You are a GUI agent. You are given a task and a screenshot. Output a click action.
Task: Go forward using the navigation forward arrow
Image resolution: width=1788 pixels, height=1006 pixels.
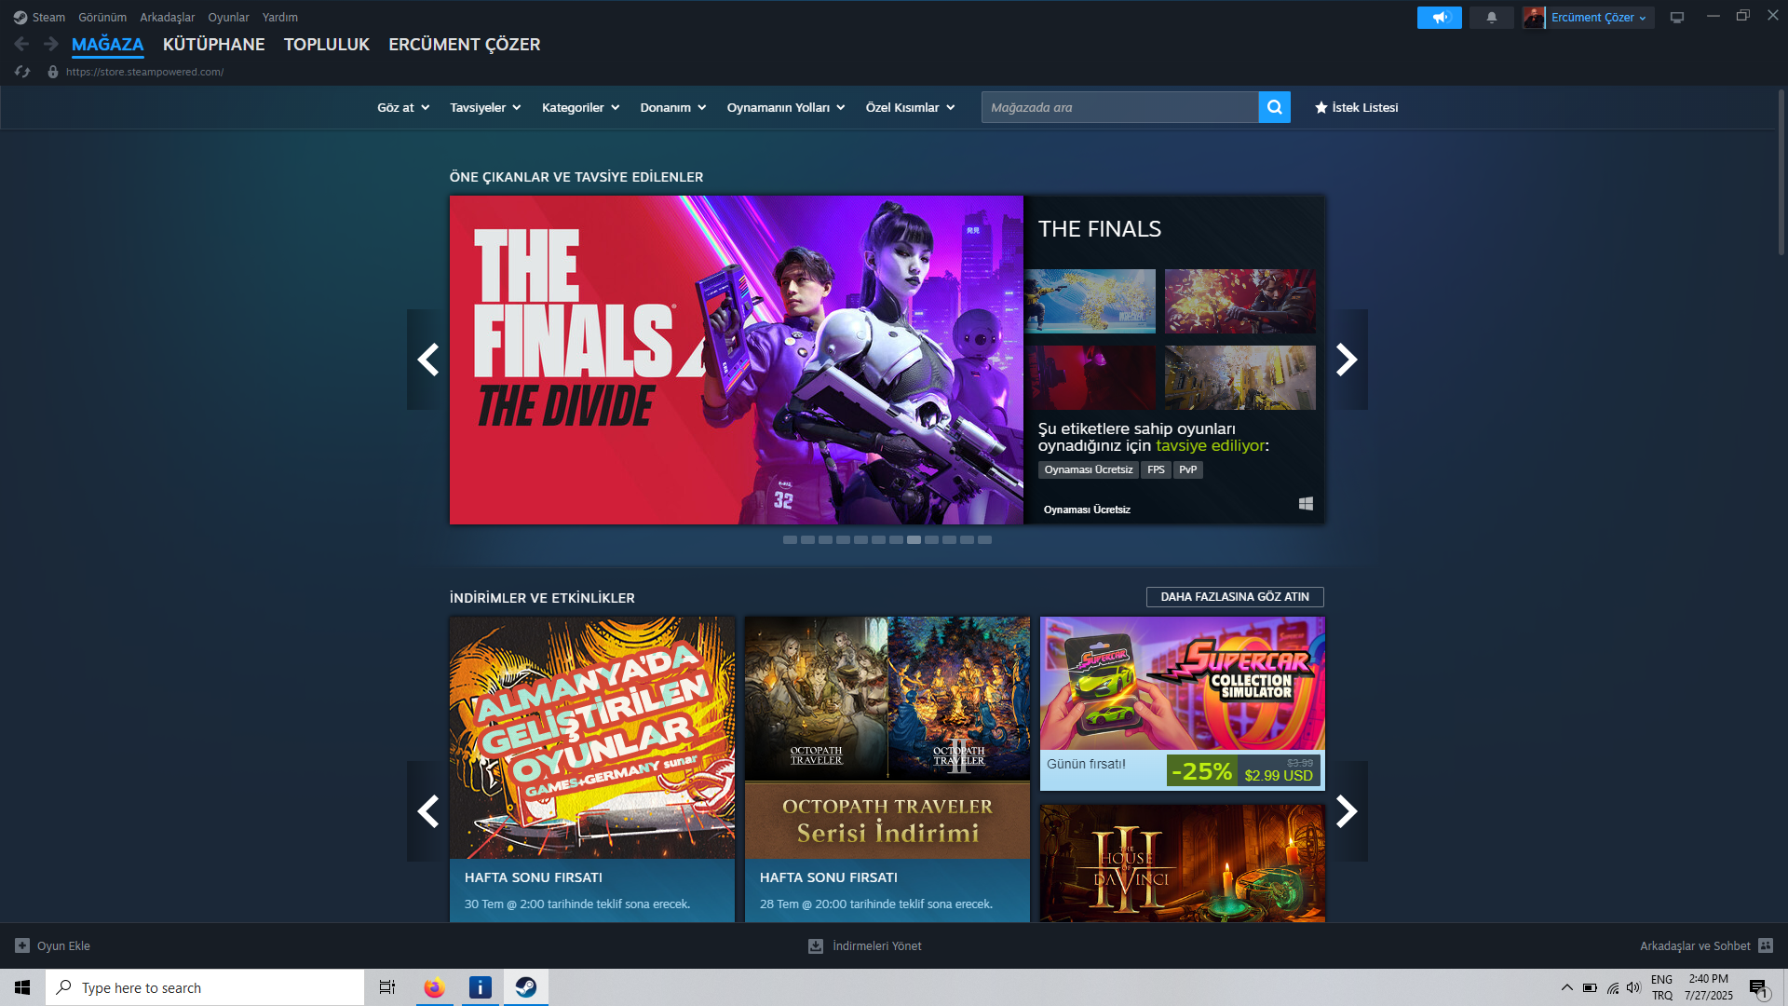pos(51,44)
